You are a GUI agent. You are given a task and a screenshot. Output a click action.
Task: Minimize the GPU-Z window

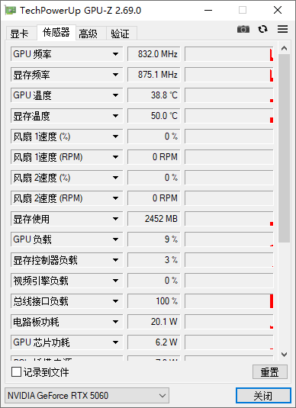[x=208, y=11]
